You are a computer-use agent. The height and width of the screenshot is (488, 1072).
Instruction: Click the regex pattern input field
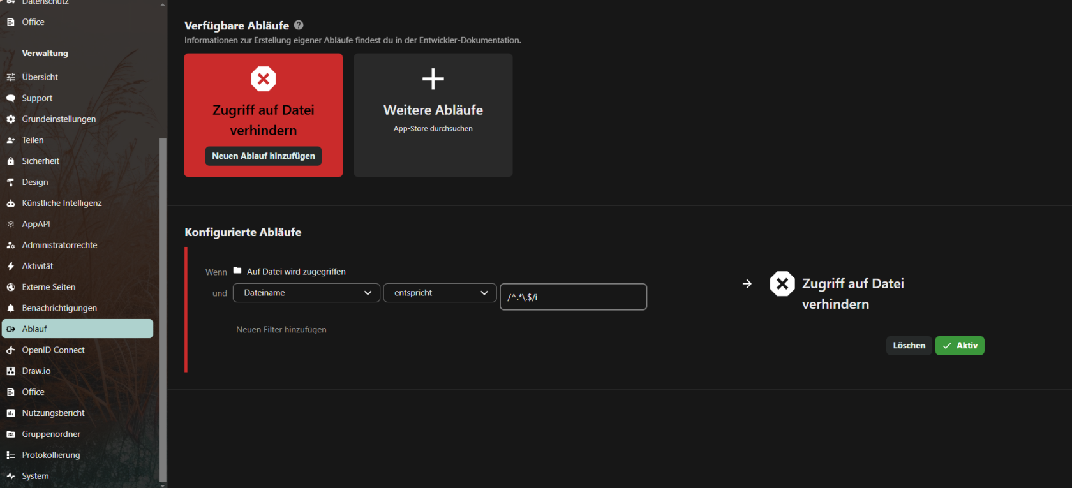[x=573, y=297]
